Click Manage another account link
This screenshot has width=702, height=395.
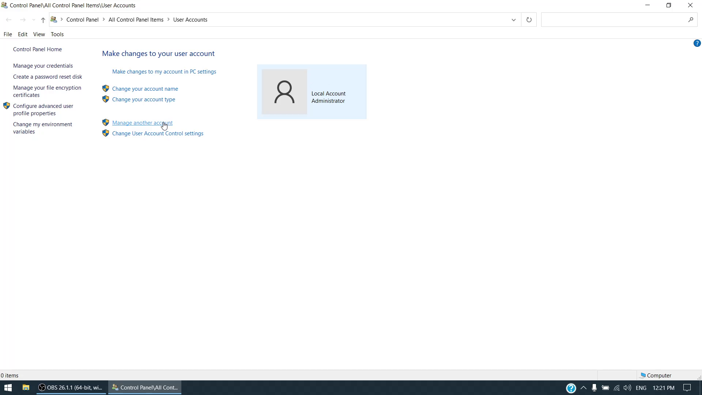click(142, 123)
